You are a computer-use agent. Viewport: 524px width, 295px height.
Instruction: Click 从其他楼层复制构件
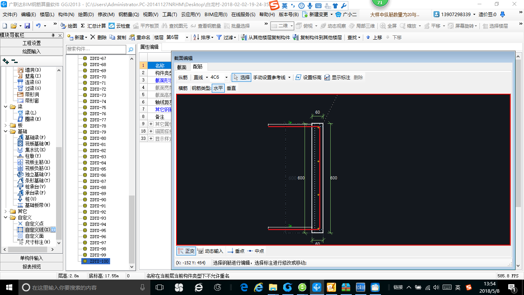[x=265, y=37]
